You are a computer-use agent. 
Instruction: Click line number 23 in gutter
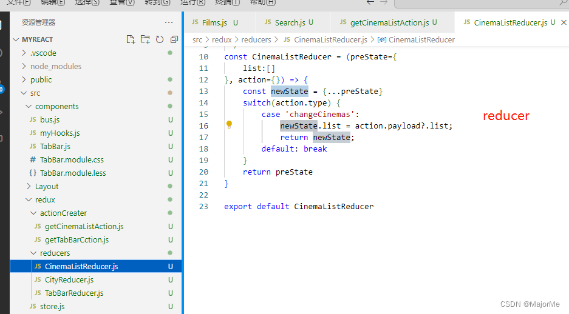(203, 207)
